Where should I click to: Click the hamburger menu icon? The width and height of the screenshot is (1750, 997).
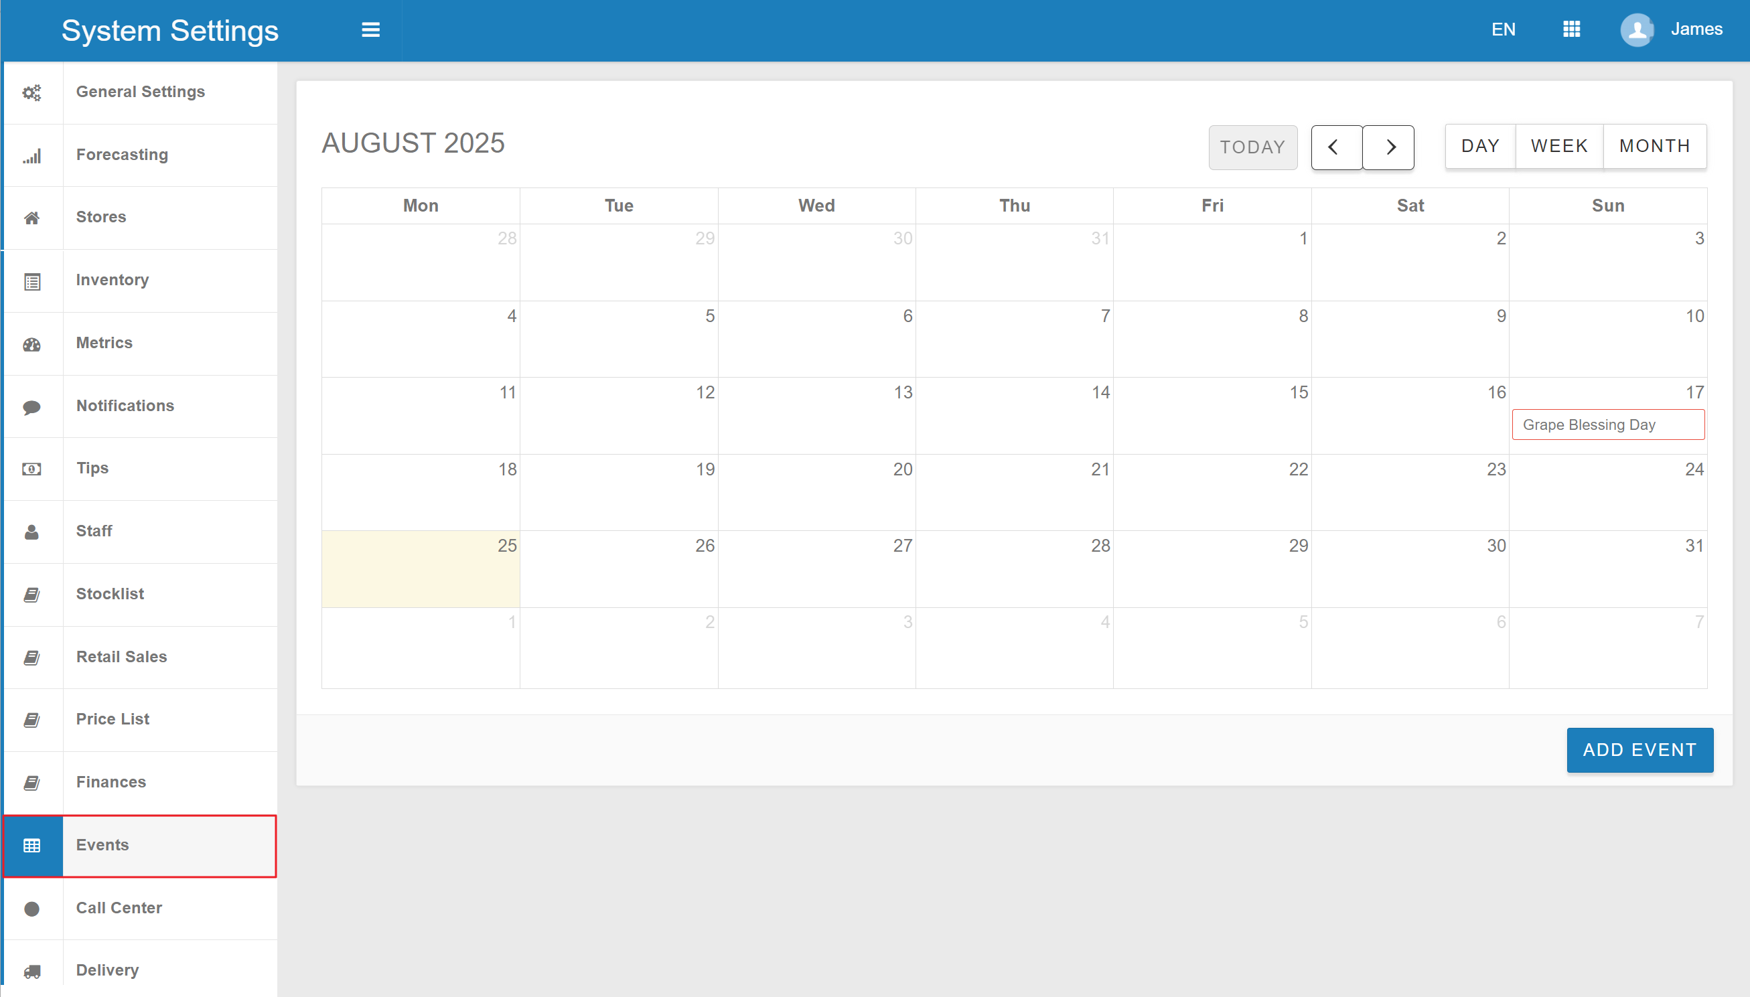click(370, 30)
